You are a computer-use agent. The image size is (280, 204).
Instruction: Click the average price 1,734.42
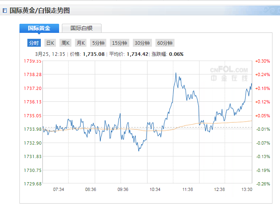tap(138, 54)
